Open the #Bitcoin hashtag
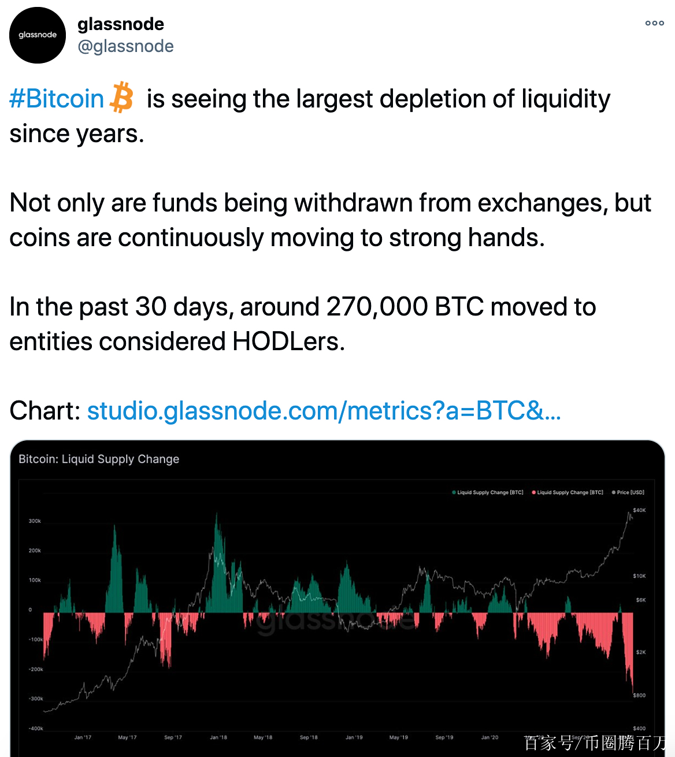 pos(57,99)
